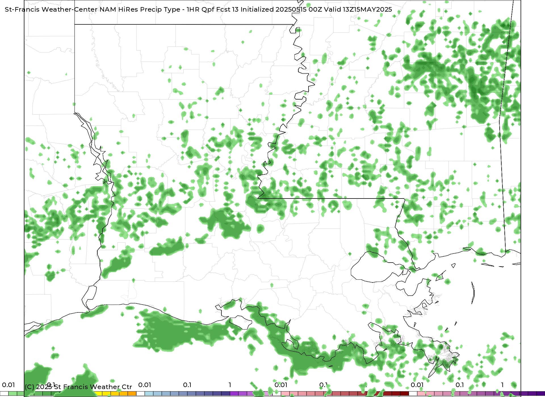Select the darkest purple swatch at scale end
The image size is (545, 397).
point(541,393)
